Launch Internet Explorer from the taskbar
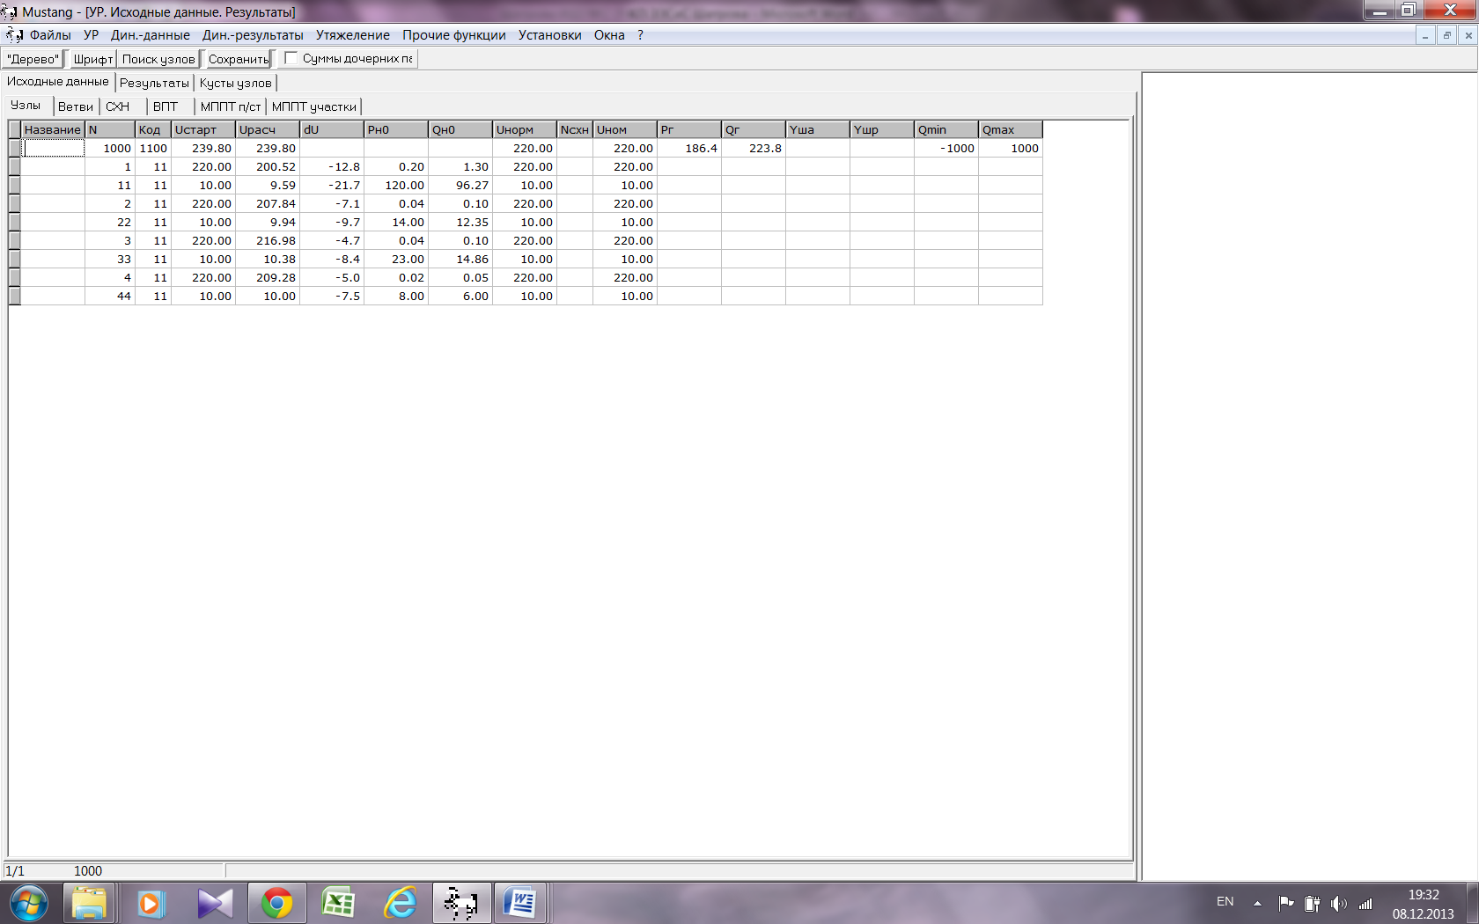Screen dimensions: 1479x924 [401, 903]
